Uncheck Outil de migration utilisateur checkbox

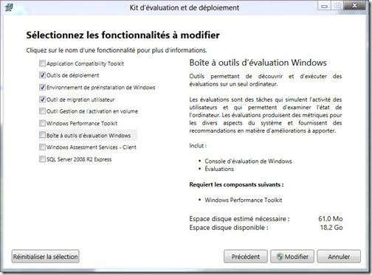[42, 100]
